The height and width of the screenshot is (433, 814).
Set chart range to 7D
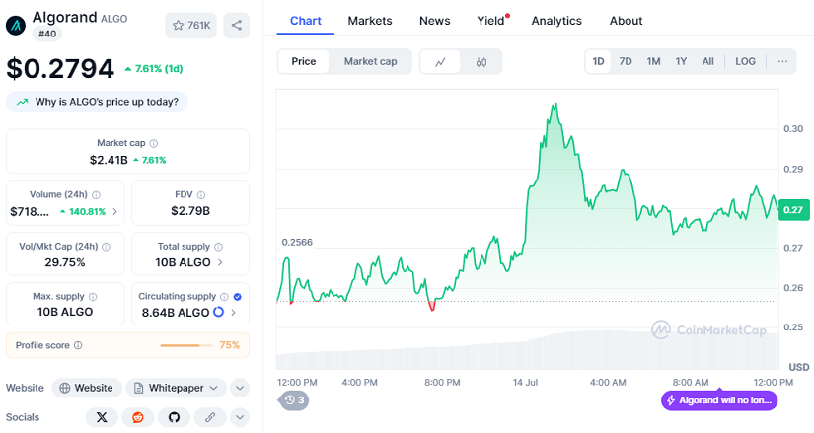point(626,61)
